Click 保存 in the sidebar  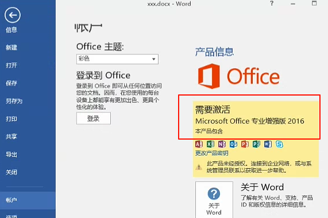(11, 83)
